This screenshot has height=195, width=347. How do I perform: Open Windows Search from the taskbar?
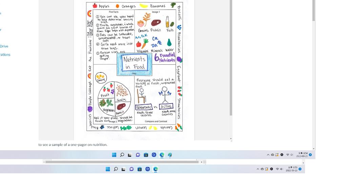(122, 155)
